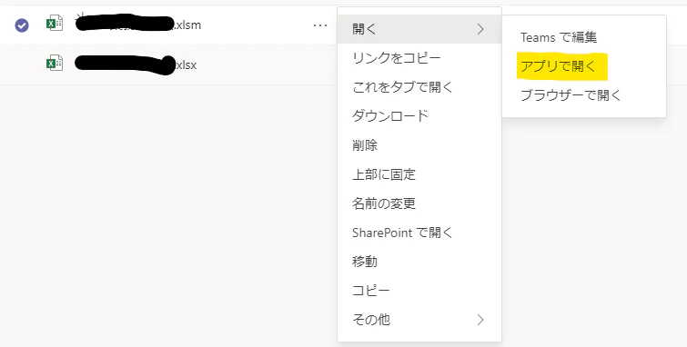Click the .xlsm file name
The width and height of the screenshot is (687, 347).
pyautogui.click(x=138, y=24)
